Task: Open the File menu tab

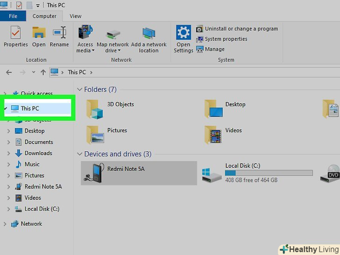Action: point(13,16)
